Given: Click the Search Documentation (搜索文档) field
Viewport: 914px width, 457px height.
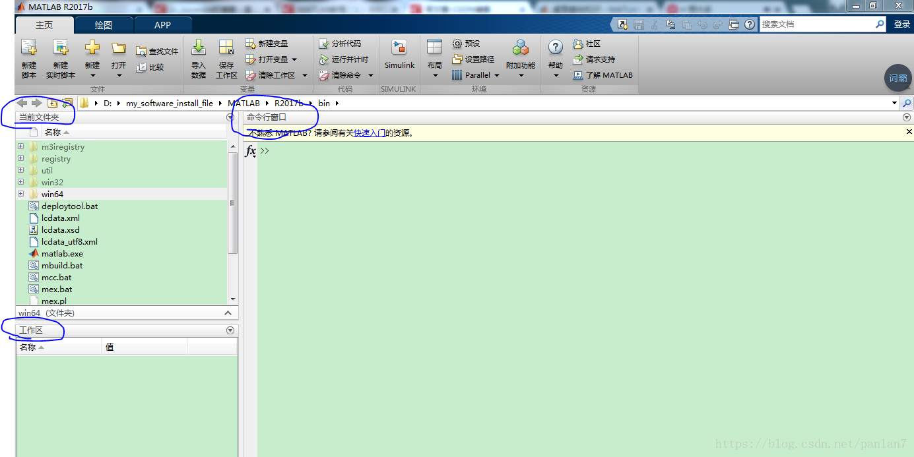Looking at the screenshot, I should pyautogui.click(x=816, y=24).
